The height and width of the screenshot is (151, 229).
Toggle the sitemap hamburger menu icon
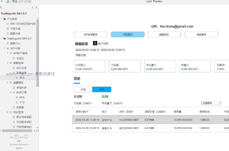click(x=8, y=1)
